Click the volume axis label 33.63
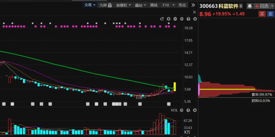The image size is (275, 137). tap(188, 128)
